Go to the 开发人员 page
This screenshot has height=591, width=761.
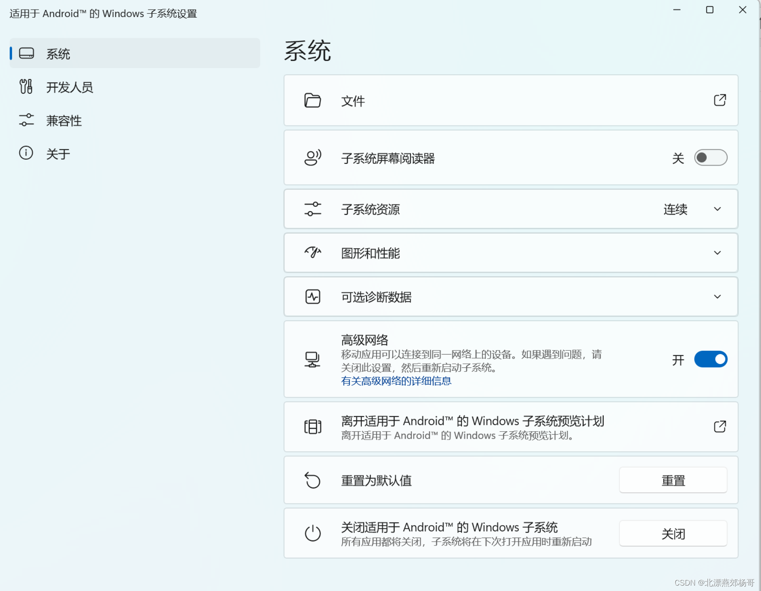(135, 87)
